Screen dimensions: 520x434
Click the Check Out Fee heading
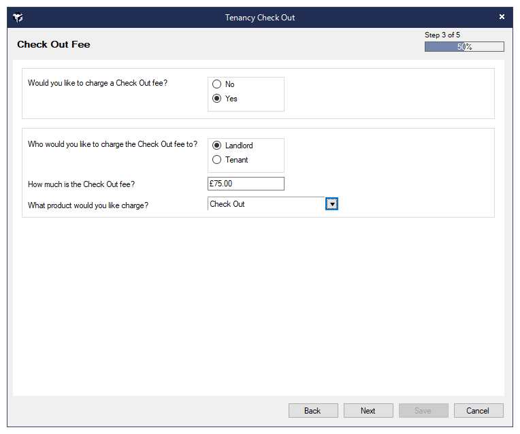pos(54,45)
